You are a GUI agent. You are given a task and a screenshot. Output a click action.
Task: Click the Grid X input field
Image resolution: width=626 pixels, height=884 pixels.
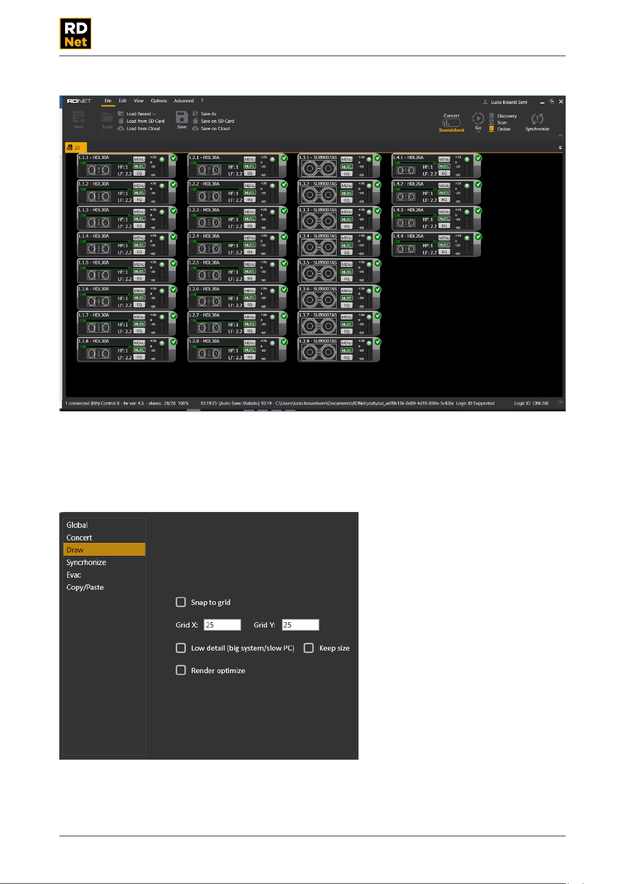pyautogui.click(x=222, y=625)
